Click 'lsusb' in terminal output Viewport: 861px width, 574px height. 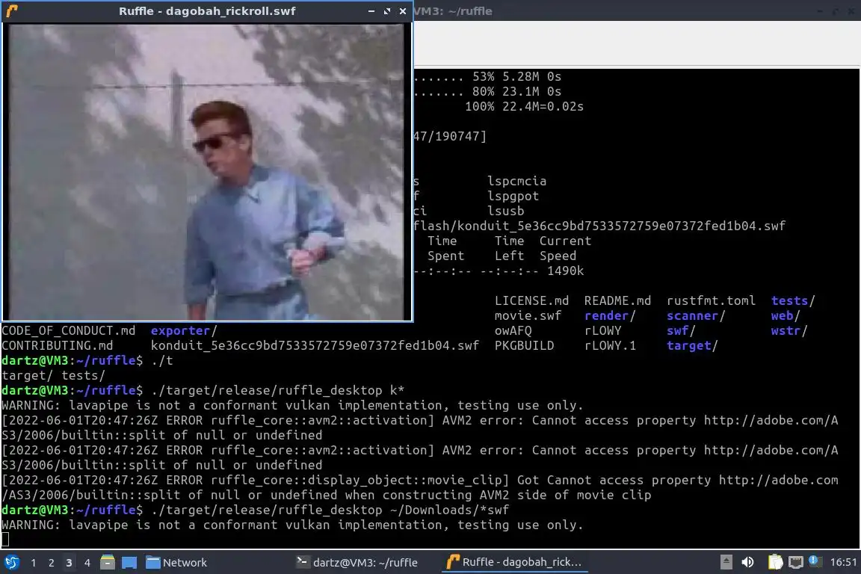click(x=506, y=211)
